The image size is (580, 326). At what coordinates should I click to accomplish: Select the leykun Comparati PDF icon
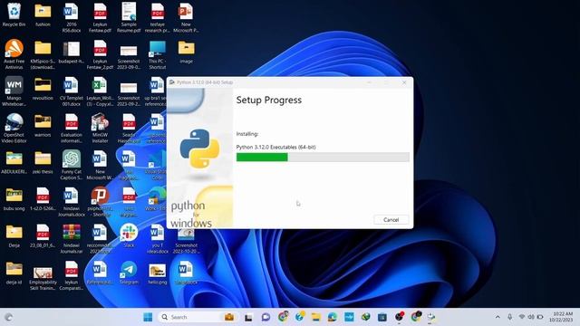click(72, 275)
